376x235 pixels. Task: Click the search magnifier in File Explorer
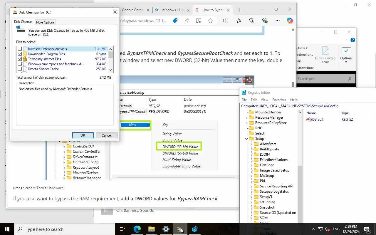pos(350,79)
